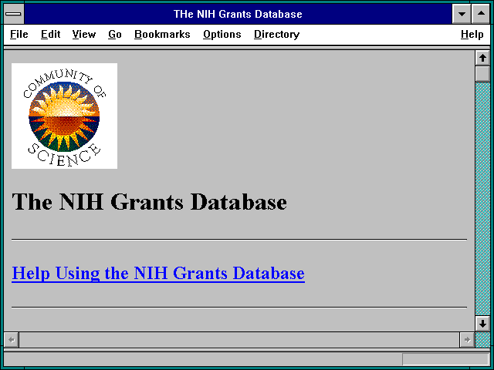Open the Go menu
The image size is (494, 370).
[115, 34]
